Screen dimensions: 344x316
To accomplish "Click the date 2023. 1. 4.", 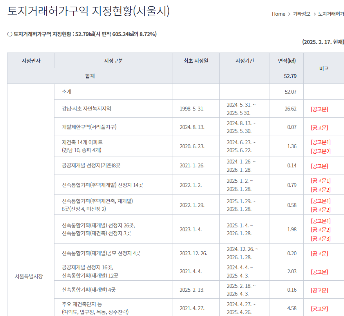I will (x=191, y=229).
